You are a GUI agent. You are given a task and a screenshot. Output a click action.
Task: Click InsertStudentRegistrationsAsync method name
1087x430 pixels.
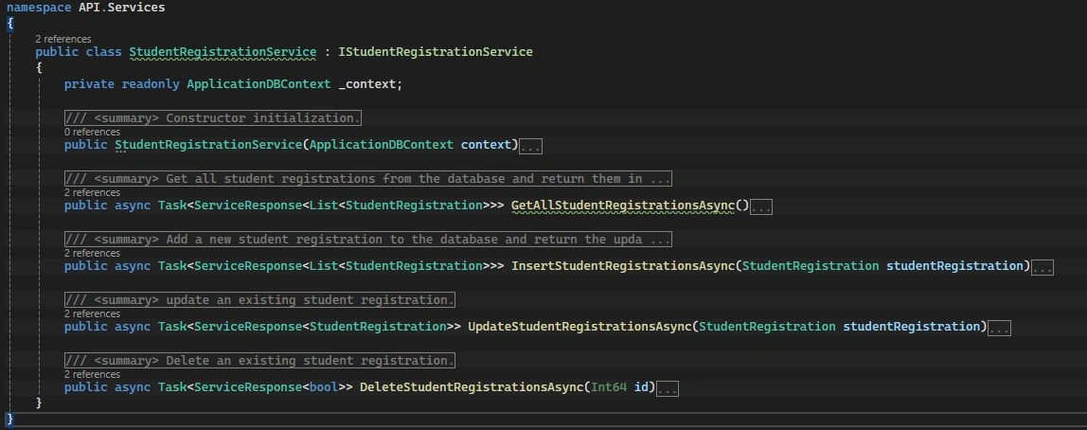coord(623,266)
